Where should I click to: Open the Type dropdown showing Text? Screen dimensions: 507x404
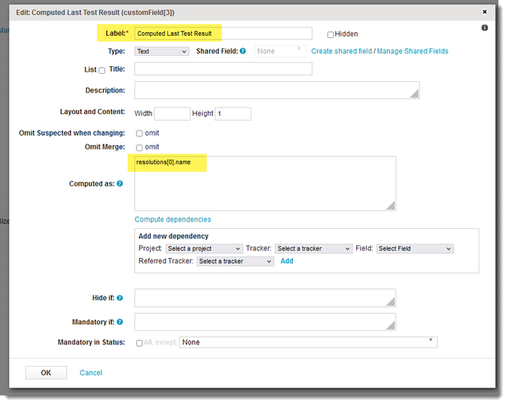pos(162,51)
